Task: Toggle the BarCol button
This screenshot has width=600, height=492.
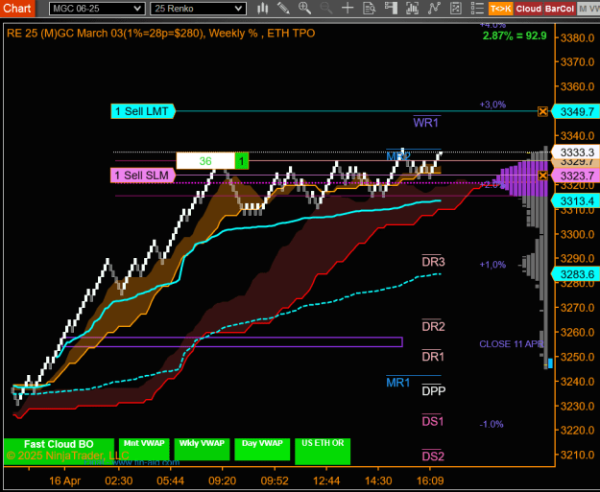Action: 559,9
